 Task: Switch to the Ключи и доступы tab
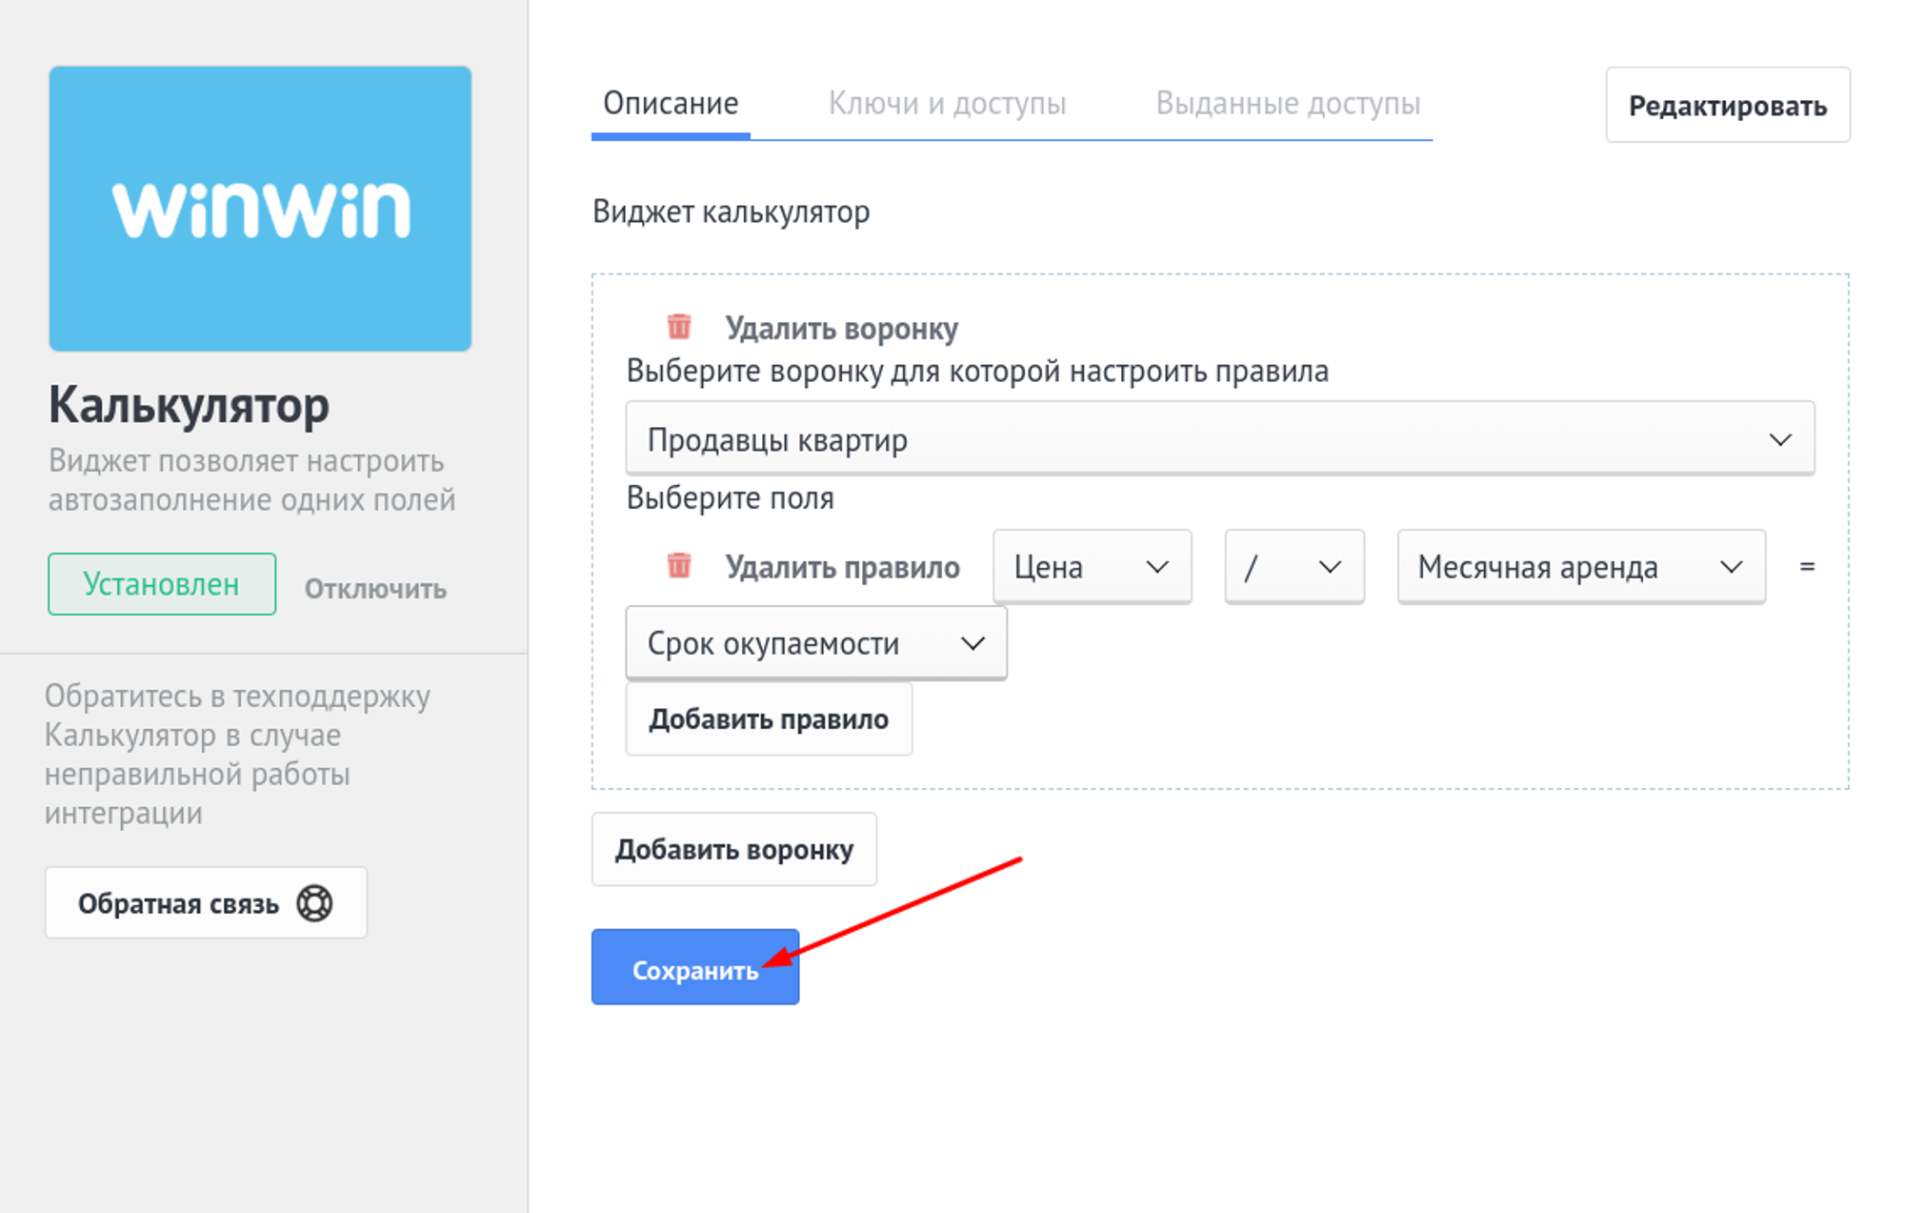pos(947,103)
